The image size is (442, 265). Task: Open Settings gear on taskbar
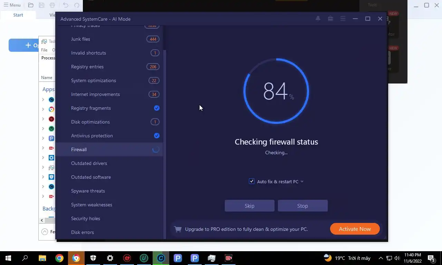pyautogui.click(x=110, y=258)
